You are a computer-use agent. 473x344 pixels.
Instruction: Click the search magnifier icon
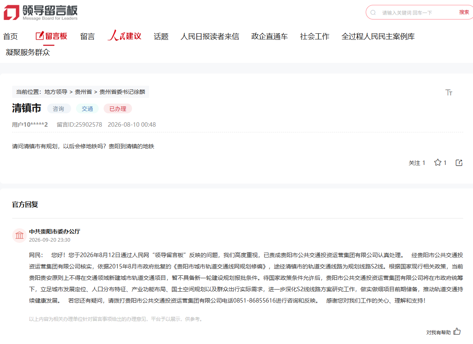[373, 13]
